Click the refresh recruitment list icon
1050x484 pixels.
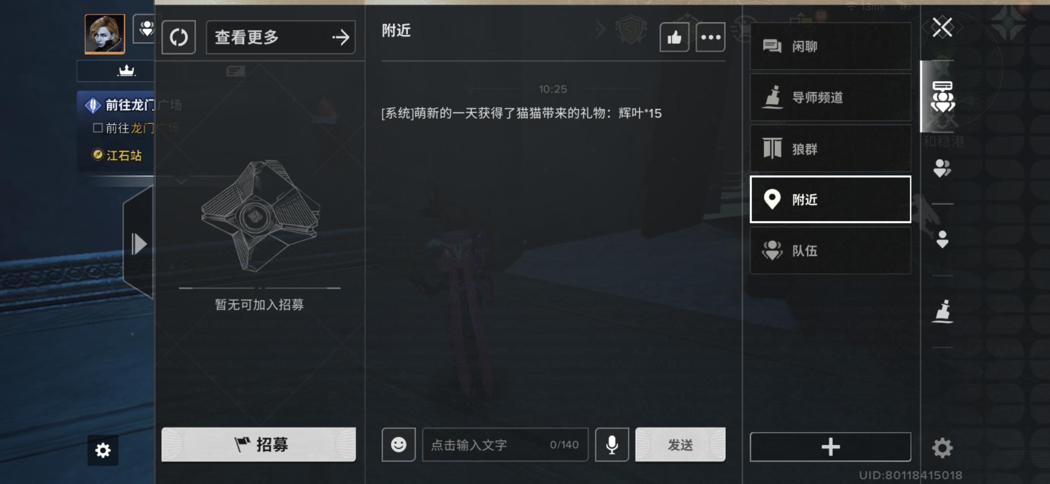click(x=179, y=37)
